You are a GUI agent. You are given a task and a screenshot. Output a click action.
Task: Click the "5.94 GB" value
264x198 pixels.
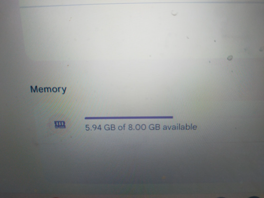click(100, 128)
